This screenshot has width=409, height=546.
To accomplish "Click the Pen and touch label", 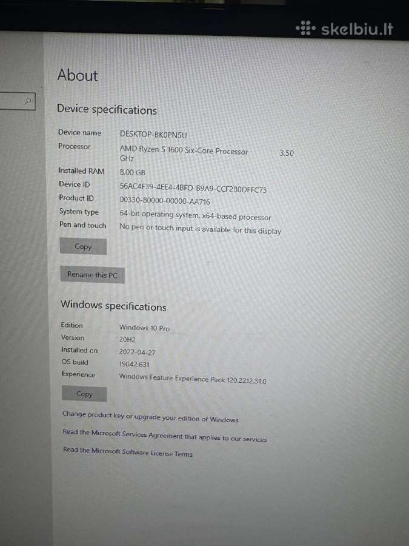I will [x=83, y=225].
